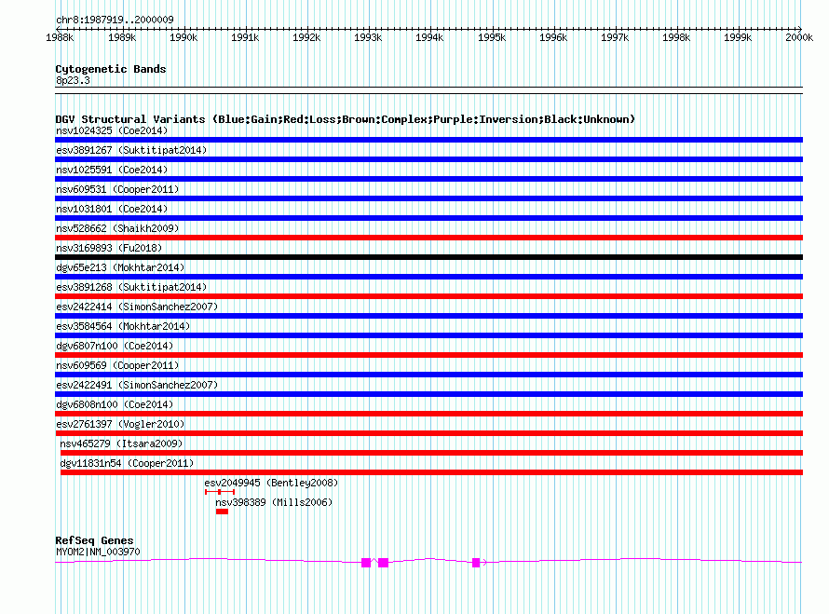Click the small red nsv398389 variant bar
The image size is (829, 614).
(x=222, y=512)
